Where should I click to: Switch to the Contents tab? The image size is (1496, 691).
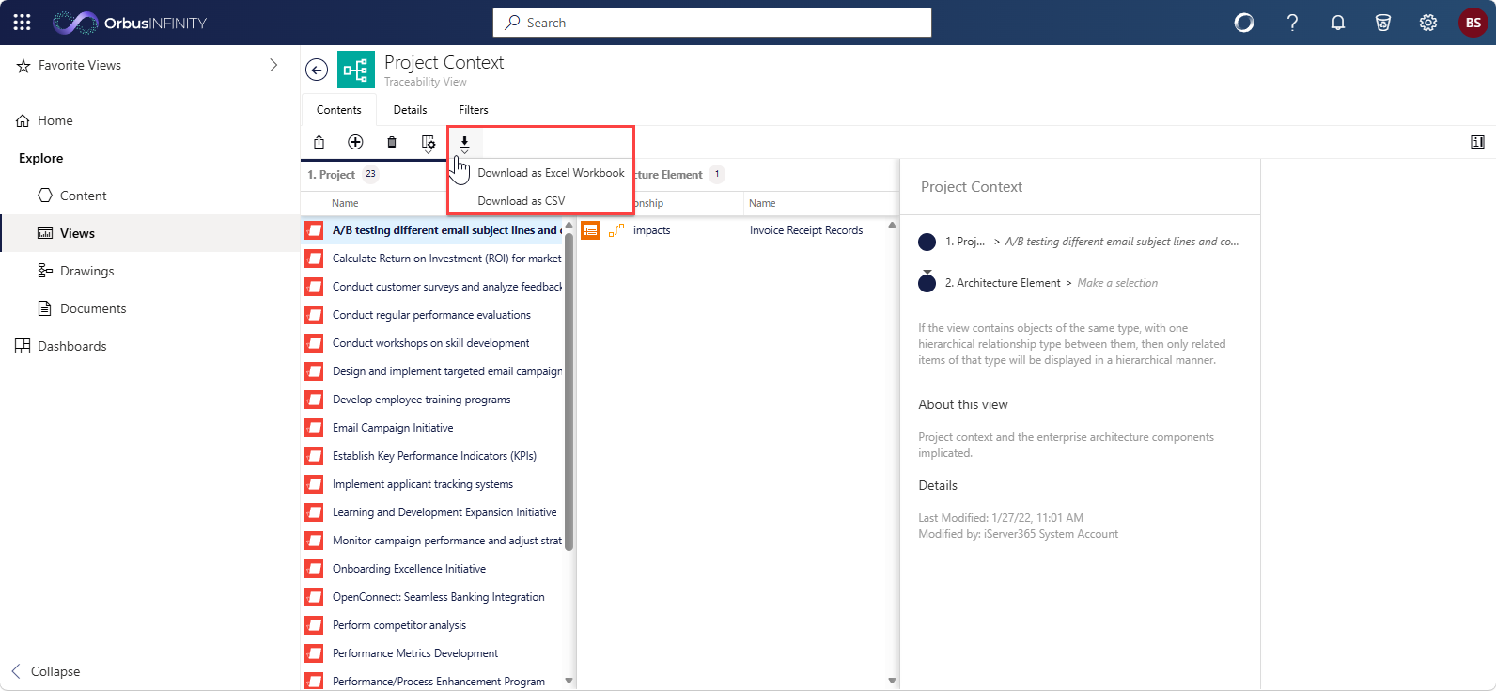[339, 110]
